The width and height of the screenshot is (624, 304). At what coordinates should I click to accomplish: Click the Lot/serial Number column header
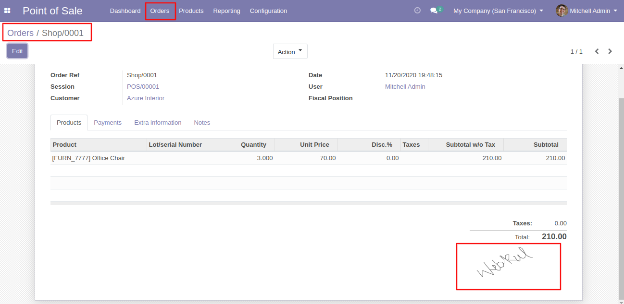(183, 145)
